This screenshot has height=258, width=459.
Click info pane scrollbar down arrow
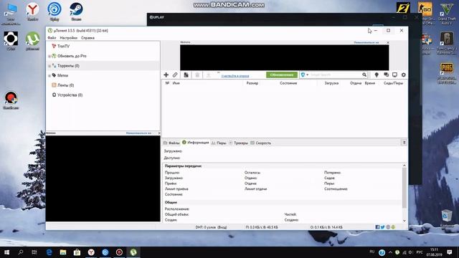tap(404, 221)
